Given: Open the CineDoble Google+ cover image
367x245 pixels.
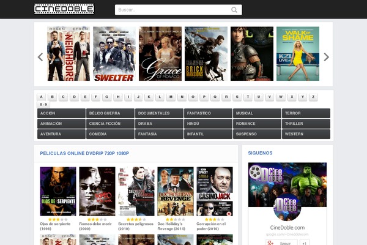Looking at the screenshot, I should coord(287,185).
